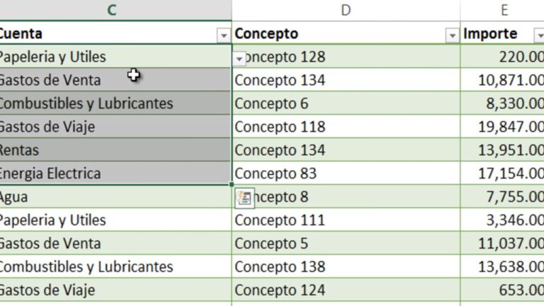
Task: Open the cell dropdown arrow beside Concepto 128
Action: [x=239, y=59]
